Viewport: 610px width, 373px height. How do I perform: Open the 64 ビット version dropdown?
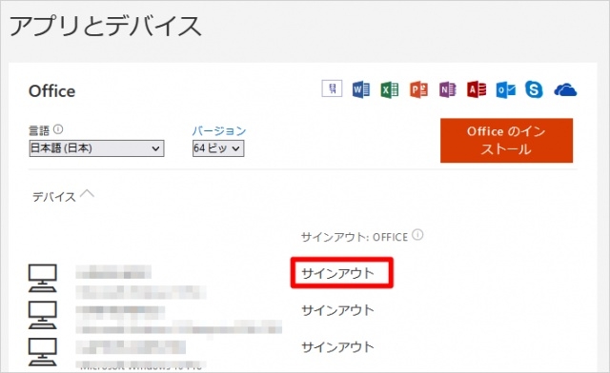[218, 148]
